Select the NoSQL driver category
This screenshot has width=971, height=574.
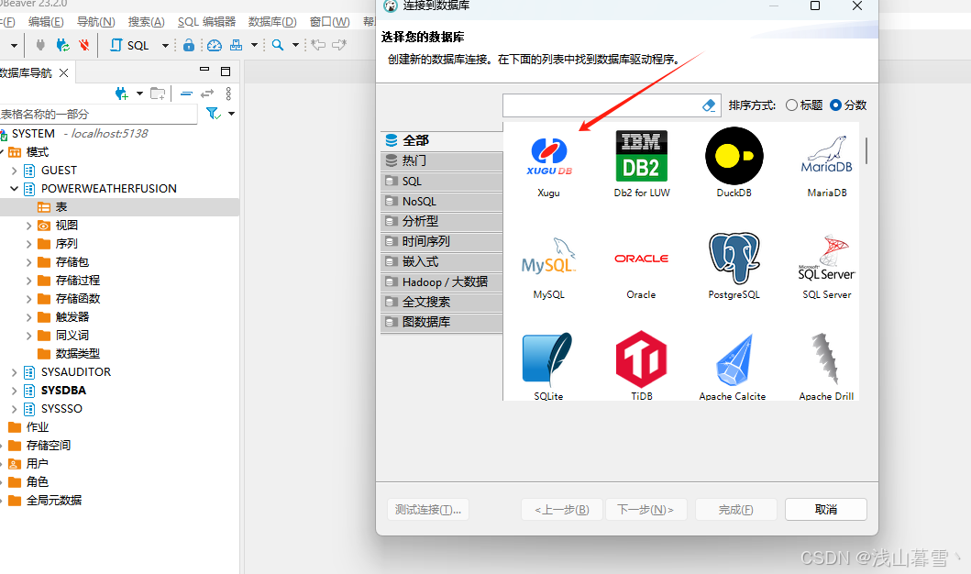click(442, 201)
